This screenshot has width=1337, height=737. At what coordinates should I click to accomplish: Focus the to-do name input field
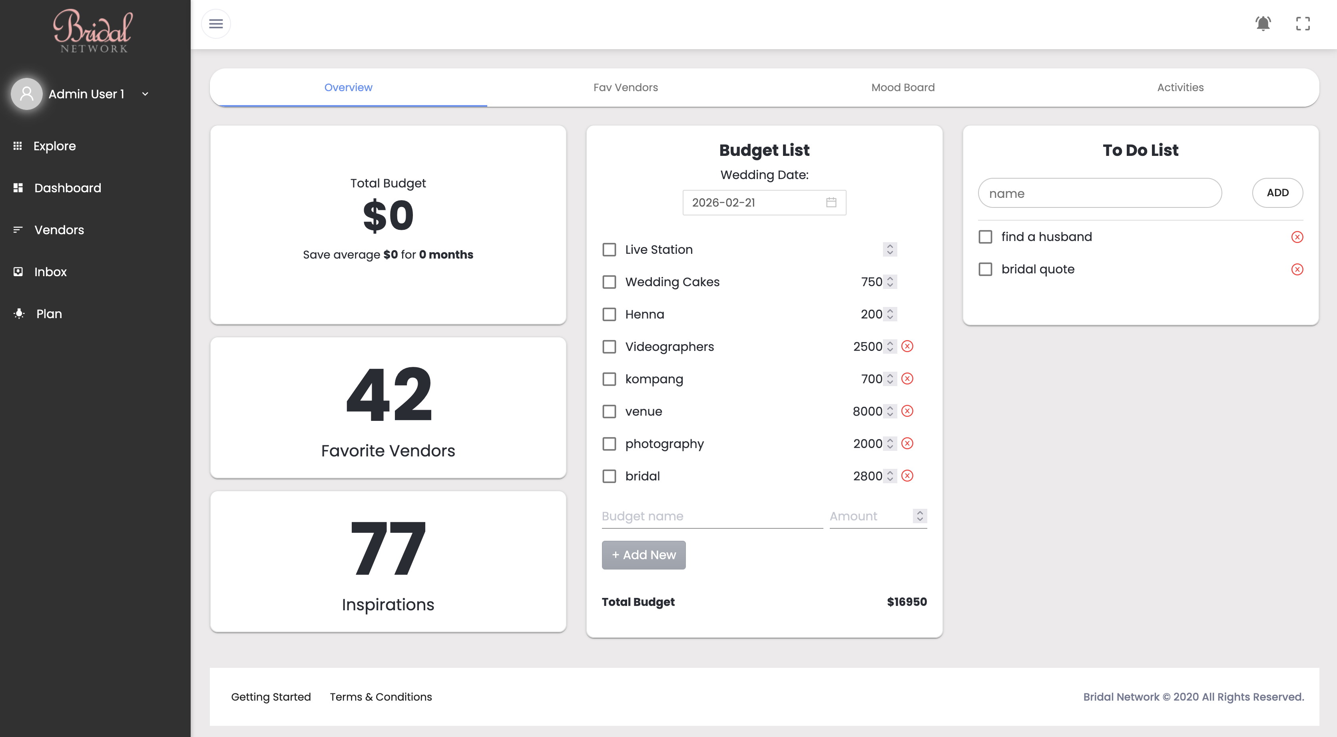[x=1100, y=193]
